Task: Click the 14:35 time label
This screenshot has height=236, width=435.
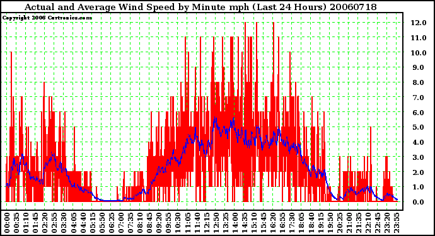Action: point(245,223)
